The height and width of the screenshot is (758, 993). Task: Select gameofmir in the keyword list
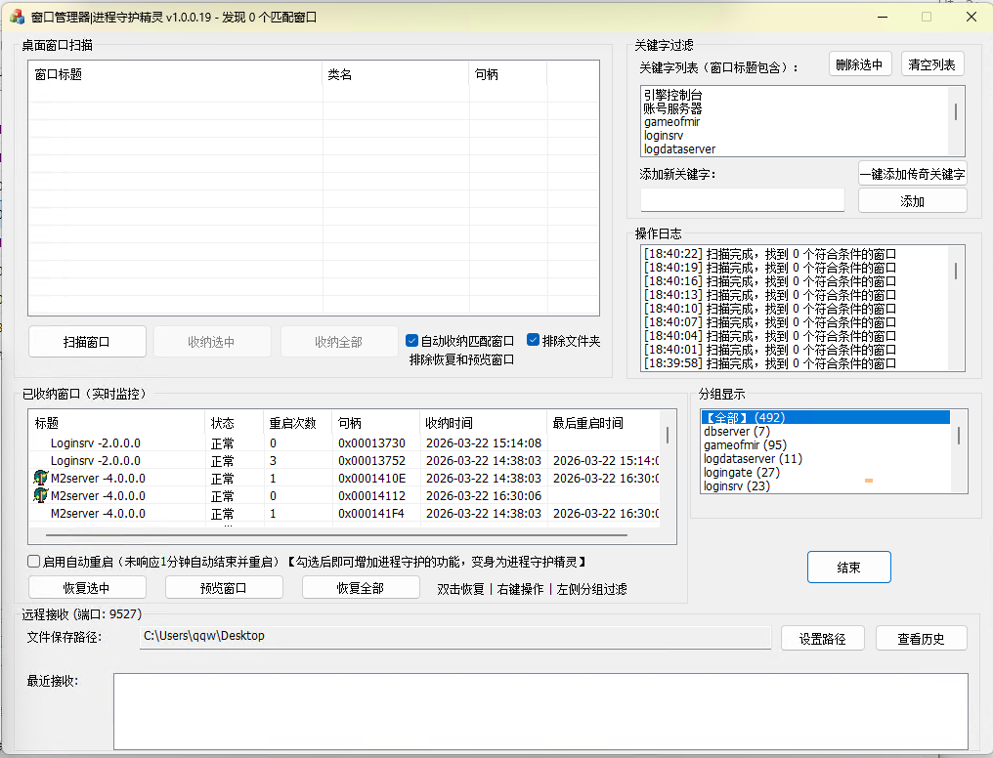671,122
